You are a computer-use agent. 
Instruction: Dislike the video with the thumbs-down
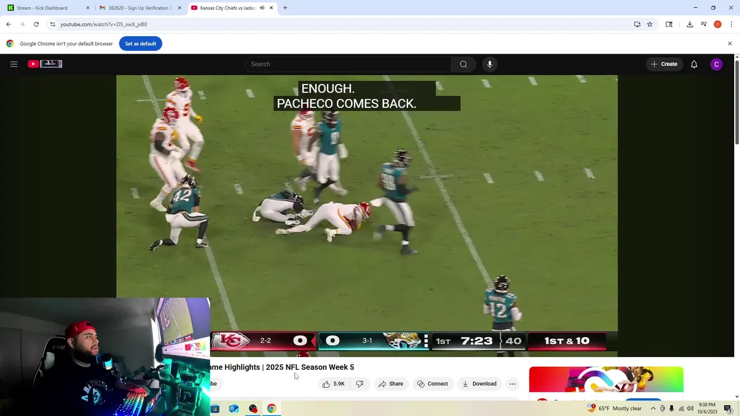pyautogui.click(x=360, y=384)
